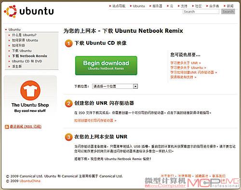Open the 支持 top navigation item
The height and width of the screenshot is (190, 241).
point(184,6)
